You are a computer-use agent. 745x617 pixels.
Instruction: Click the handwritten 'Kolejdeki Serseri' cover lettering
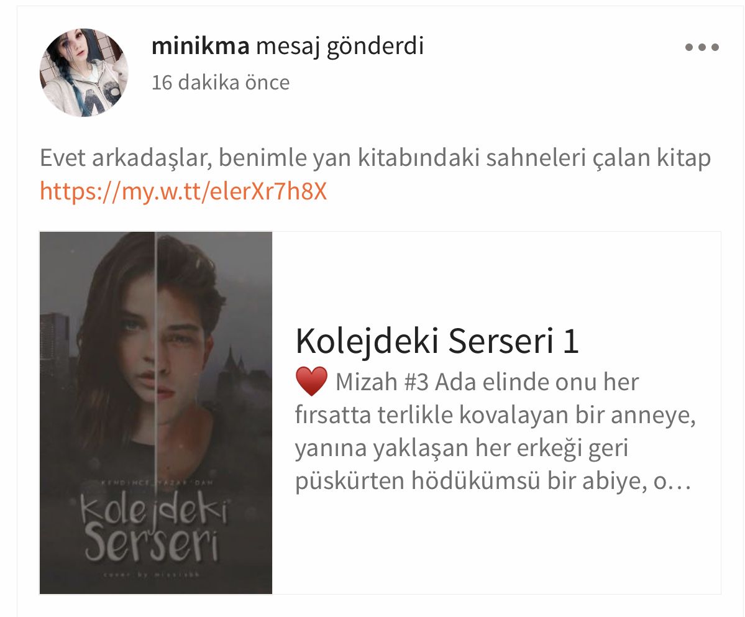point(153,528)
